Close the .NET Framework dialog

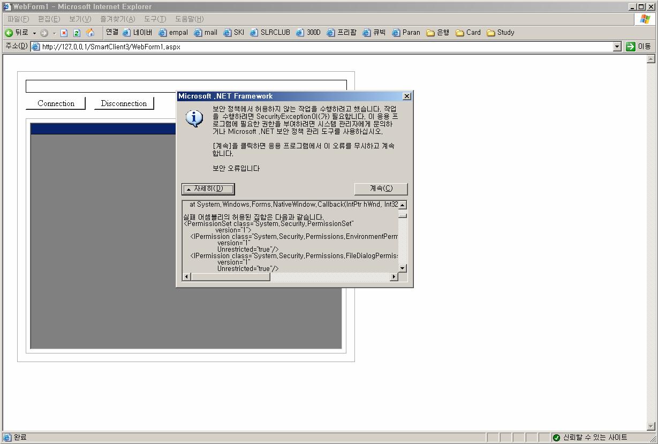[x=406, y=96]
